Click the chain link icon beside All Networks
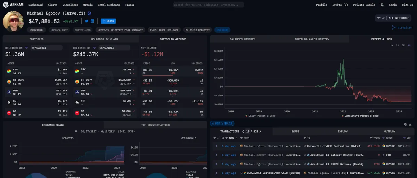Image resolution: width=417 pixels, height=178 pixels. coord(383,18)
